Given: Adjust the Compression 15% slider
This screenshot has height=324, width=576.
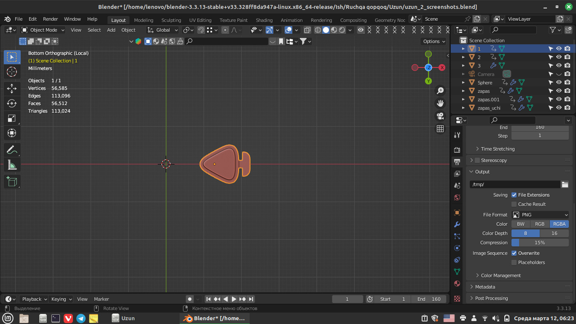Looking at the screenshot, I should click(540, 243).
